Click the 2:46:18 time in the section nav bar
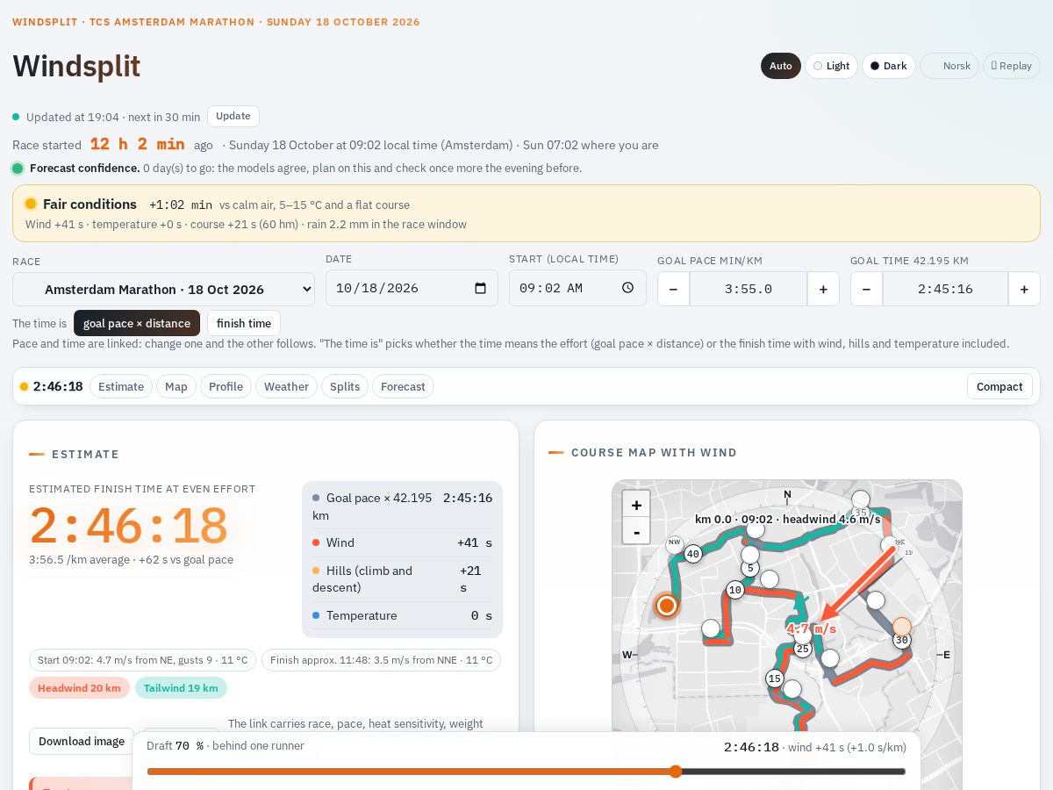Image resolution: width=1053 pixels, height=790 pixels. [58, 386]
